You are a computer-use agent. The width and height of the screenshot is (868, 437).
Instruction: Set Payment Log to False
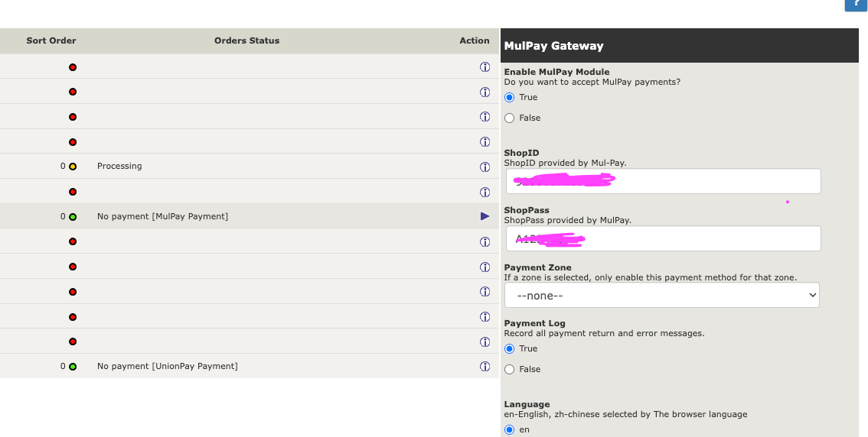(509, 369)
